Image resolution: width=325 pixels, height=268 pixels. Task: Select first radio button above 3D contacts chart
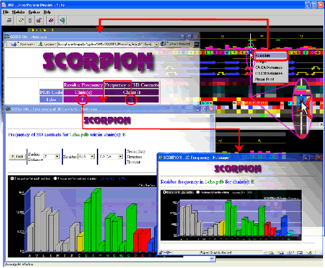click(x=12, y=178)
